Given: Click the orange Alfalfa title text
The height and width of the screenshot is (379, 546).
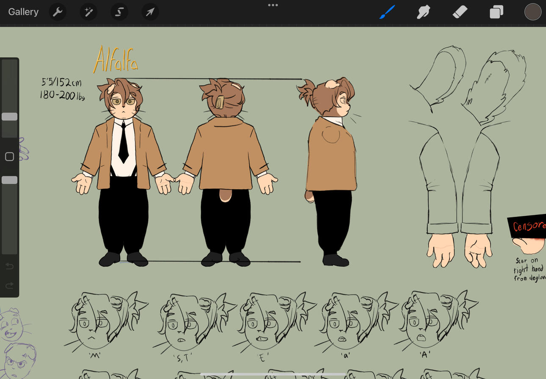Looking at the screenshot, I should tap(116, 60).
